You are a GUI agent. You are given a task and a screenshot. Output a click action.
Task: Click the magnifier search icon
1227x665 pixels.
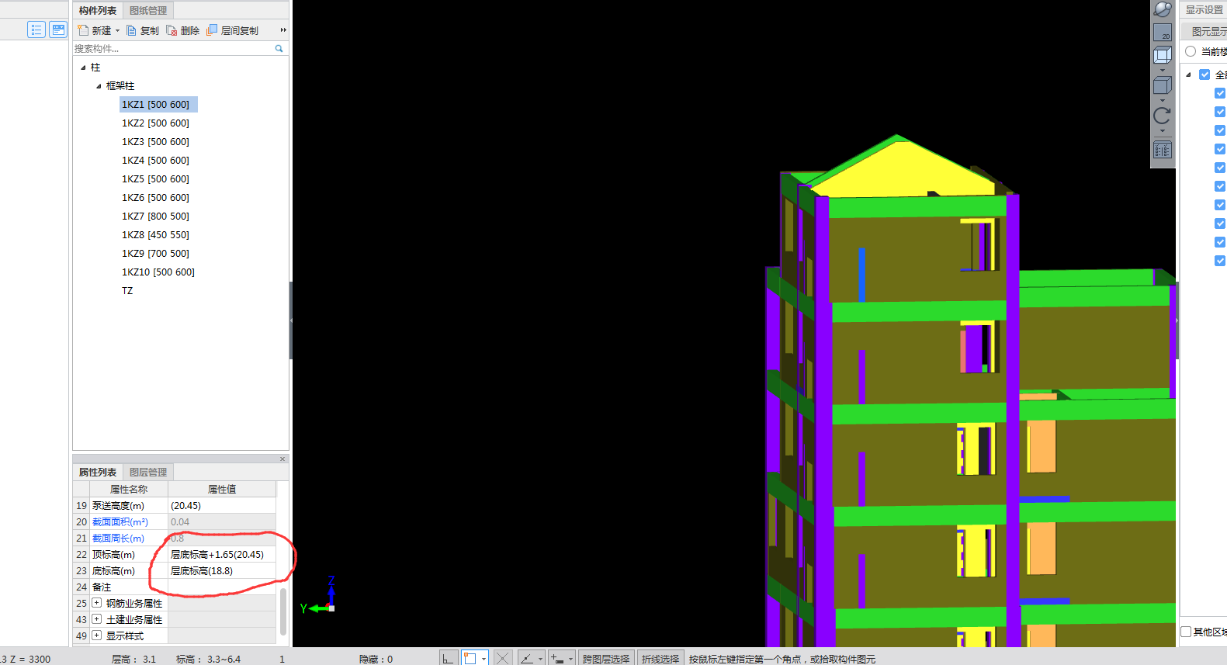[x=279, y=48]
